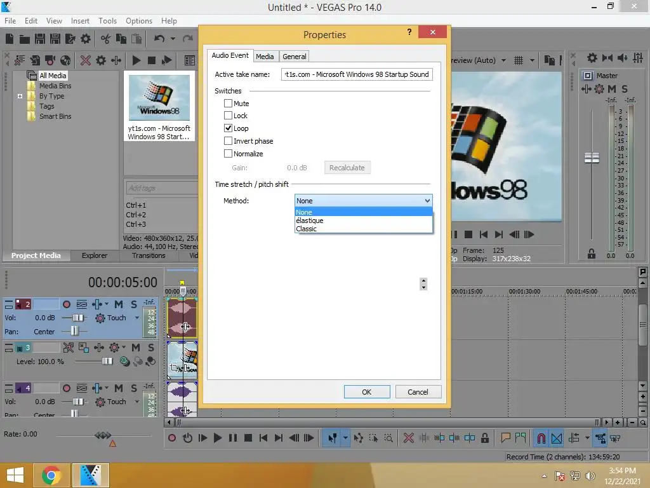Select the Normal edit tool arrow icon
Image resolution: width=650 pixels, height=488 pixels.
coord(332,438)
